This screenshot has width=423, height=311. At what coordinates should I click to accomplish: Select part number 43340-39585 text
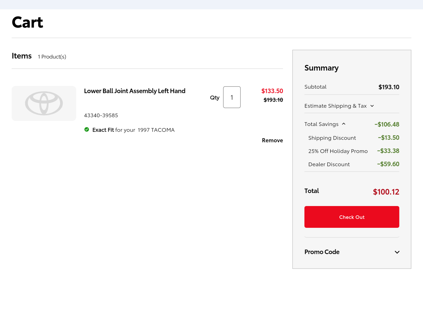click(x=101, y=115)
